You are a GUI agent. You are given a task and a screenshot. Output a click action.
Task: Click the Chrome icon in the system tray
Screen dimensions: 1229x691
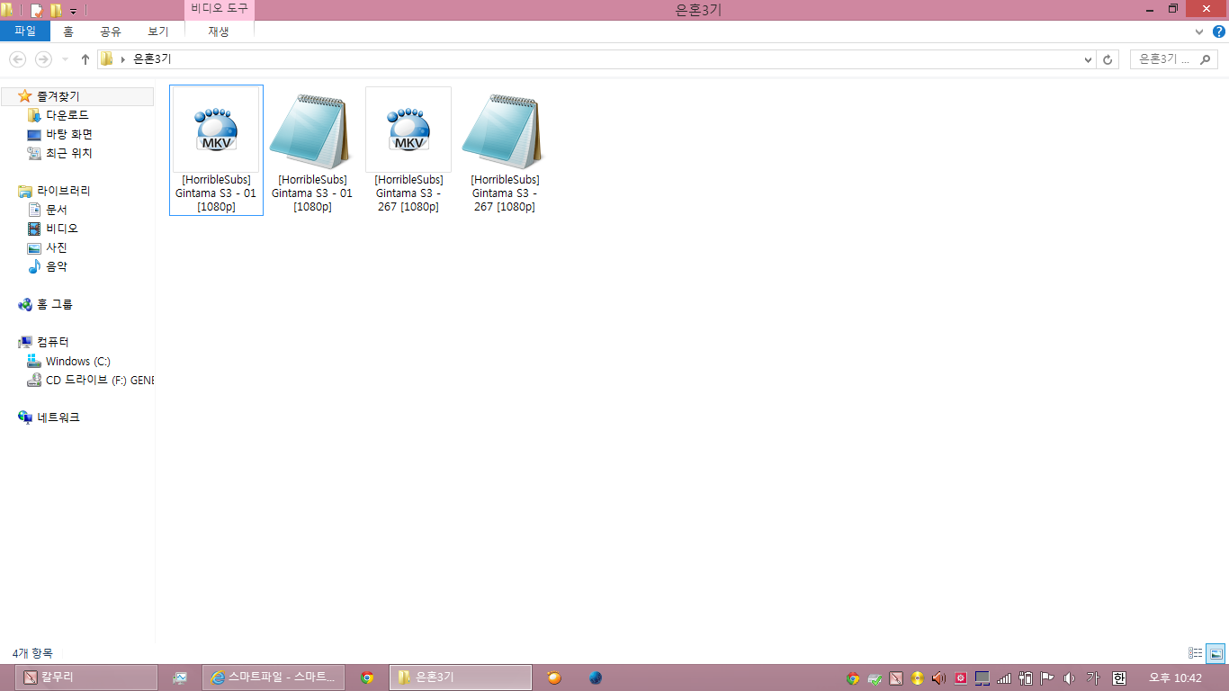tap(853, 678)
